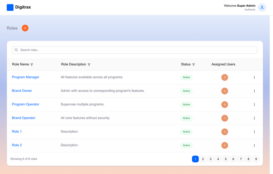Open the Role Name column filter
This screenshot has height=174, width=273.
pyautogui.click(x=32, y=65)
